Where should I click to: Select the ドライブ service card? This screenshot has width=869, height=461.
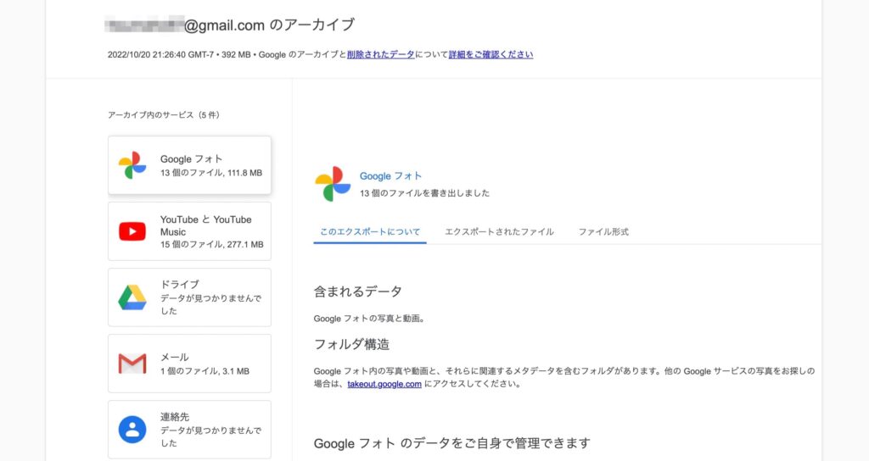pos(189,297)
